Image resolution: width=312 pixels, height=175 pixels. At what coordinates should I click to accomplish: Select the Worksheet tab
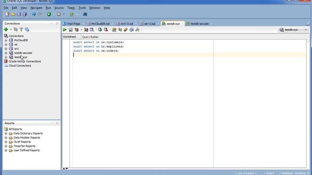tap(69, 37)
